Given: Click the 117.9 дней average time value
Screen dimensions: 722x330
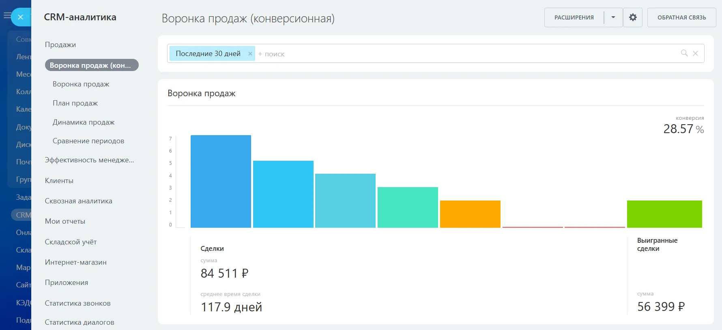Looking at the screenshot, I should (231, 307).
